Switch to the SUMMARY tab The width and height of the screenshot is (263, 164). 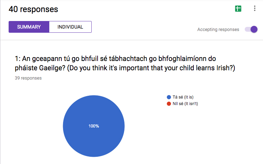[29, 27]
